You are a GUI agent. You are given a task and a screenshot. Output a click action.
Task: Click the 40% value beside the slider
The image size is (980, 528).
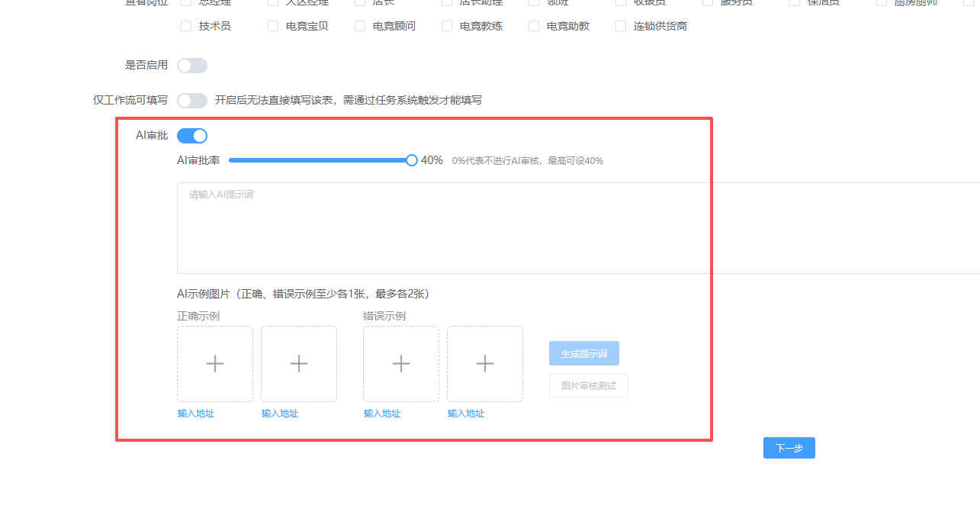[432, 160]
